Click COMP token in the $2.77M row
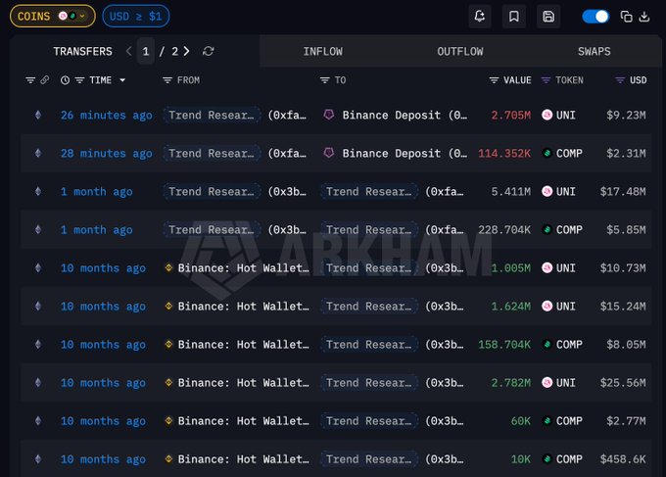 pyautogui.click(x=562, y=421)
